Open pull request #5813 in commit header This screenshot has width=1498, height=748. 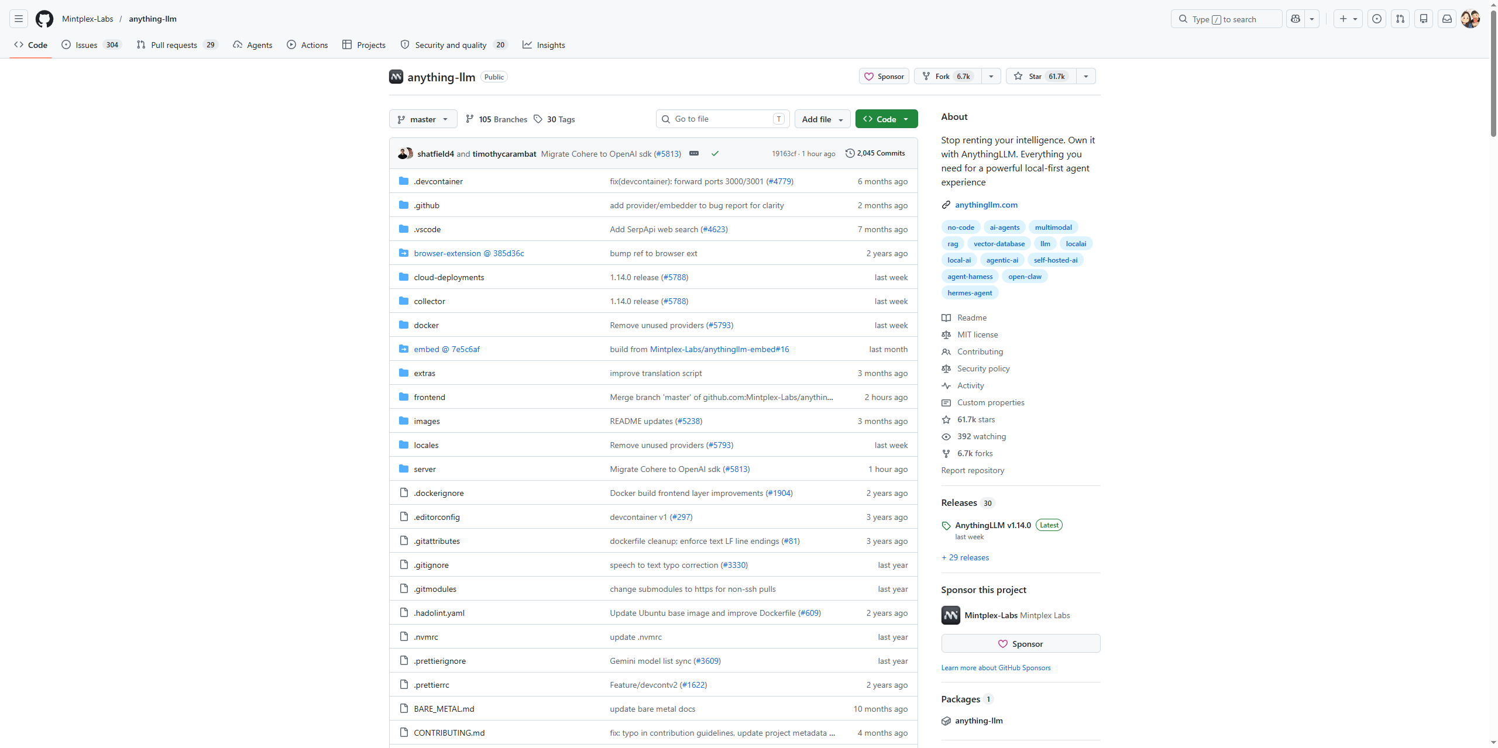tap(667, 154)
